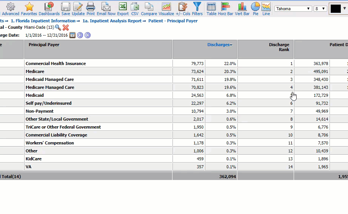This screenshot has height=214, width=348.
Task: Click patient days value 495,091
Action: (x=321, y=71)
